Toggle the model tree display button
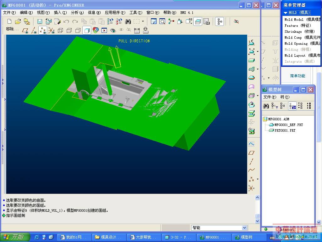The image size is (322, 242). 220,21
